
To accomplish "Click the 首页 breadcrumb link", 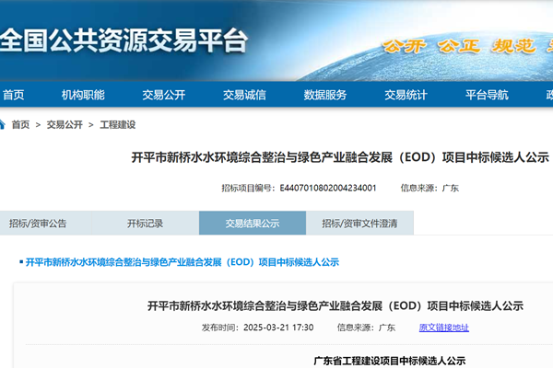I will (x=20, y=124).
